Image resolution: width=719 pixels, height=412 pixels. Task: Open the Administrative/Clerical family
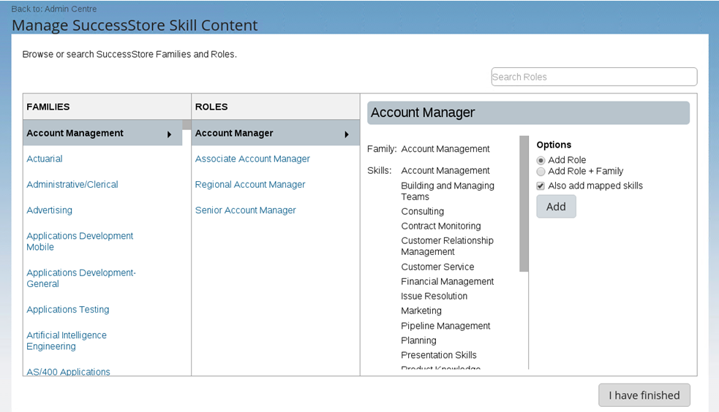pos(72,185)
